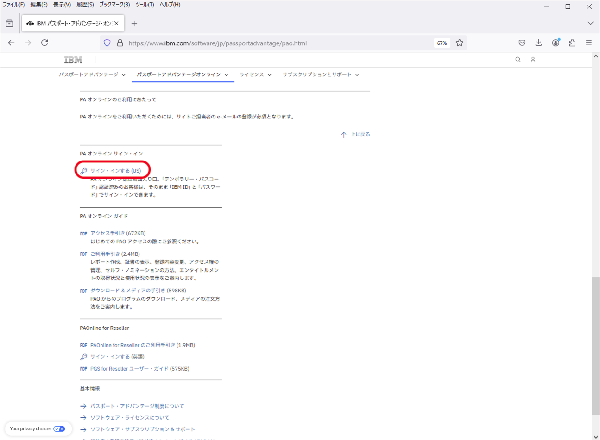The height and width of the screenshot is (440, 600).
Task: Click the vertical page scrollbar thumb
Action: click(x=596, y=346)
